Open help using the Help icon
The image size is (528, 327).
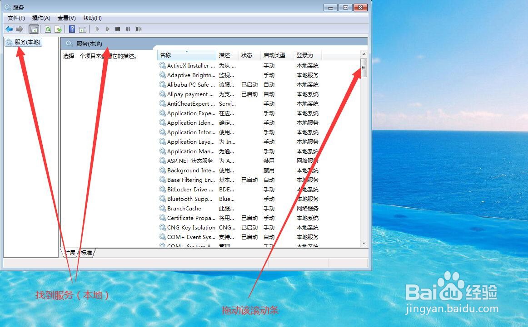(72, 29)
